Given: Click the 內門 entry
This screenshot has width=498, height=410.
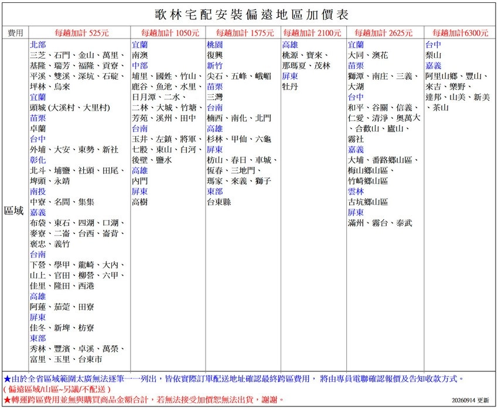Looking at the screenshot, I should click(140, 181).
